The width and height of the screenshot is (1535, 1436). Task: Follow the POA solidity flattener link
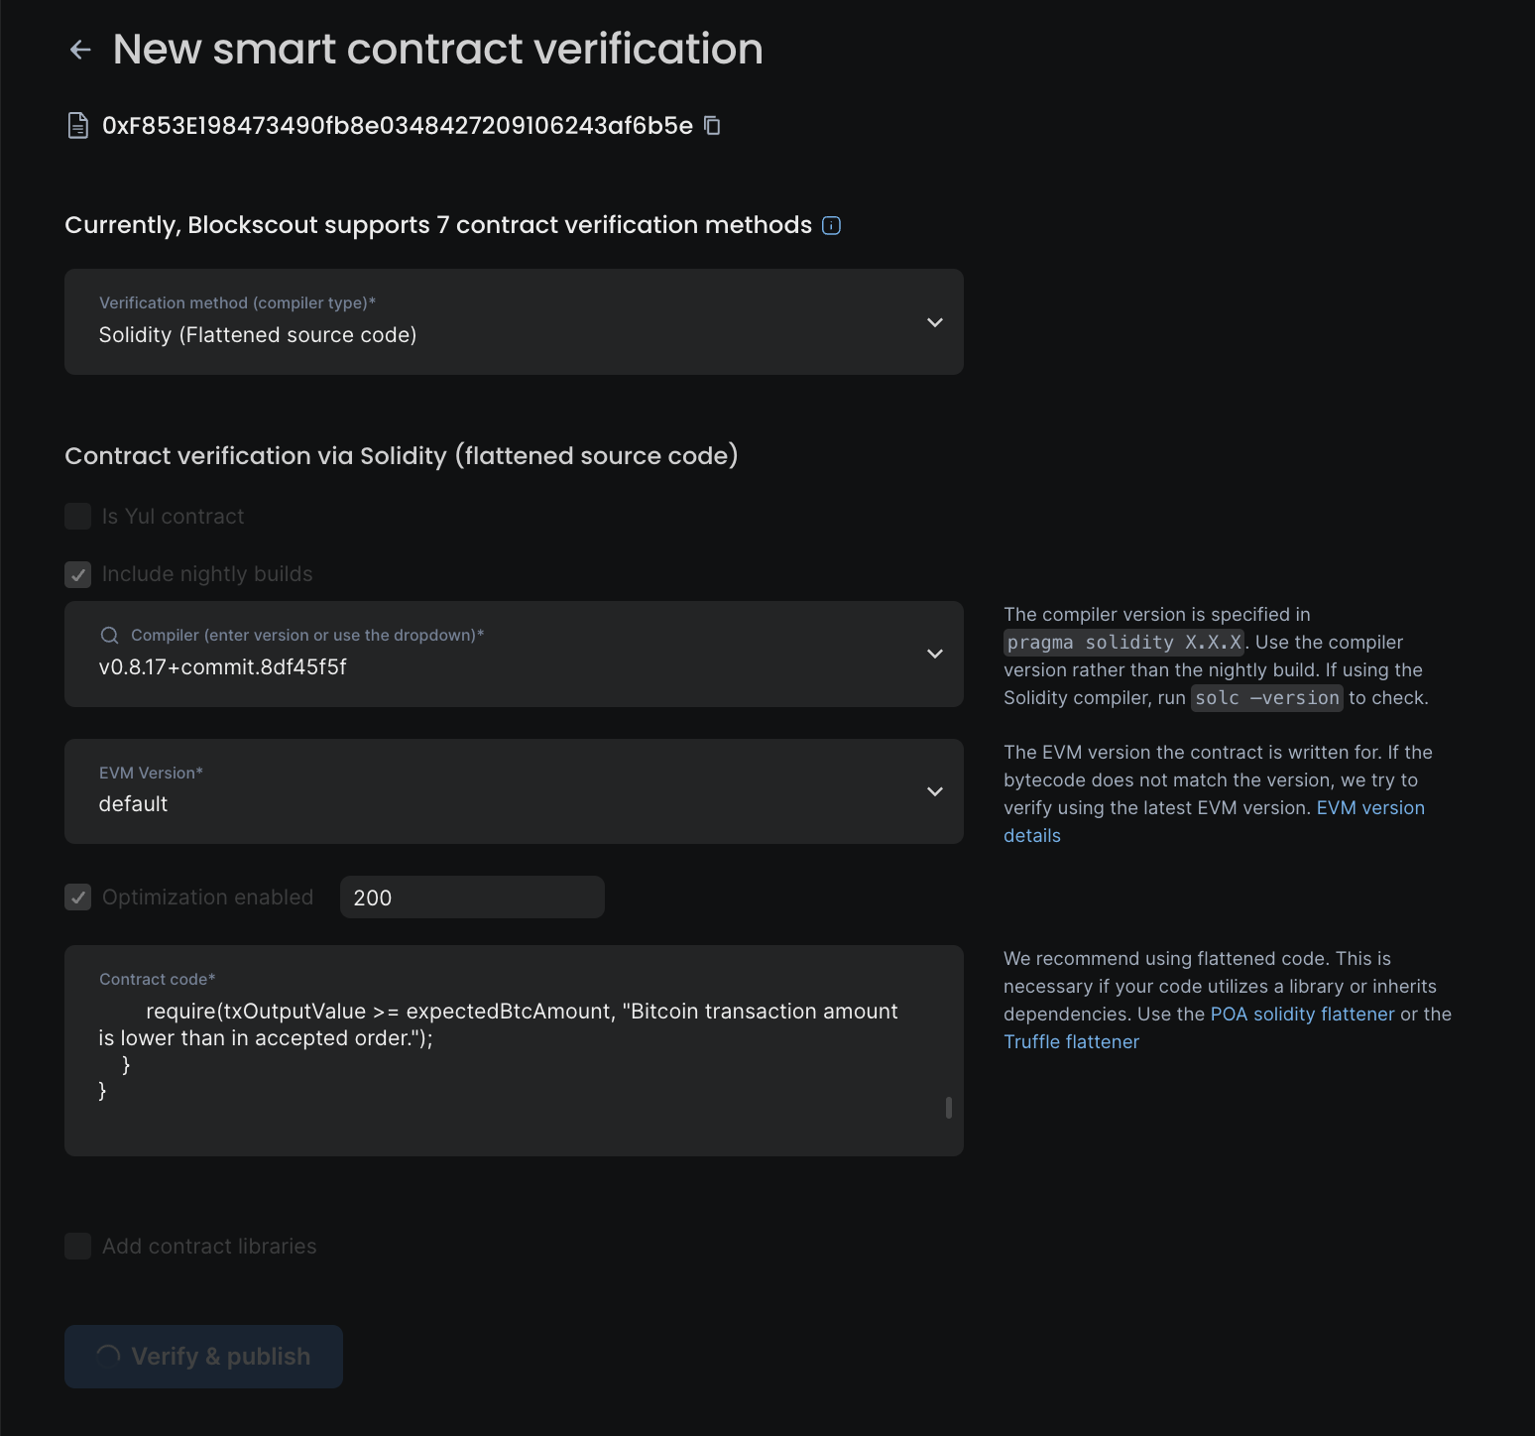[1301, 1014]
